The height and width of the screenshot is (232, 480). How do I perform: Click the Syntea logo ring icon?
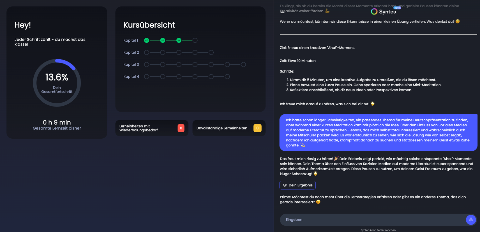pyautogui.click(x=374, y=11)
